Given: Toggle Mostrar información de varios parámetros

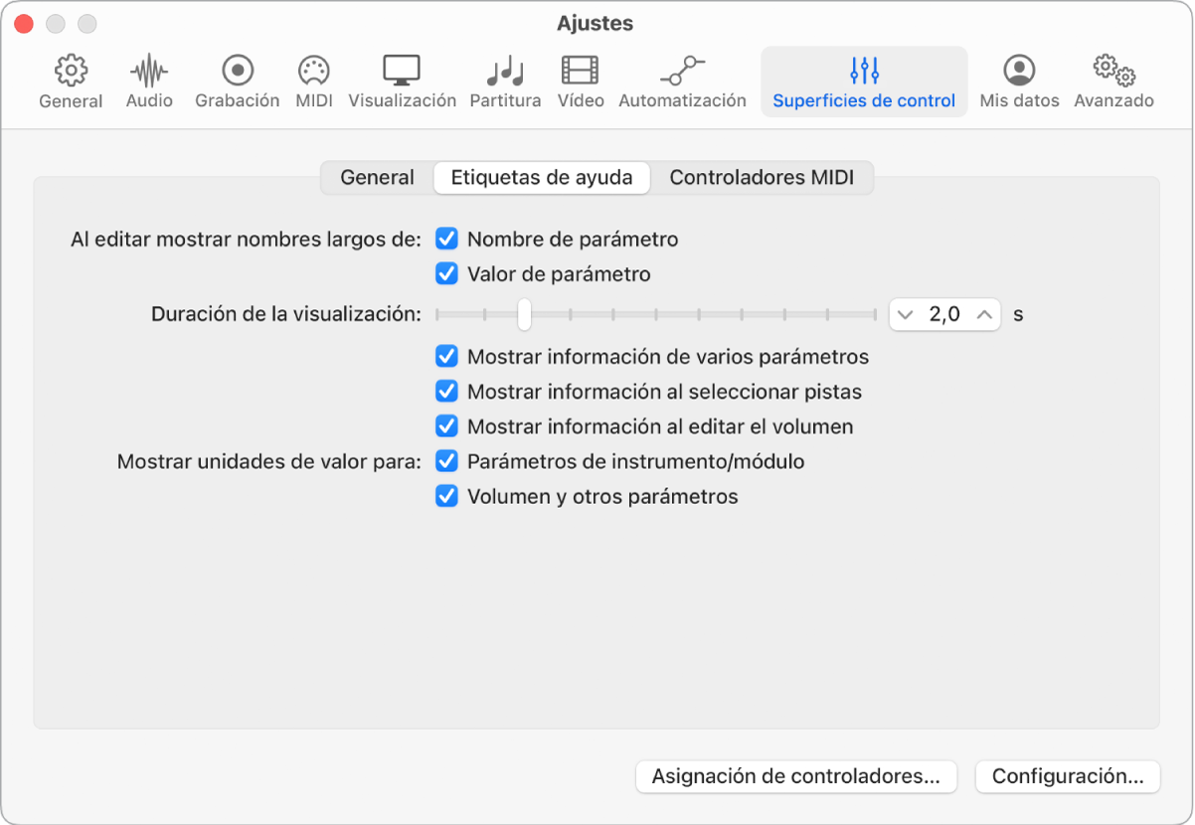Looking at the screenshot, I should [x=447, y=357].
